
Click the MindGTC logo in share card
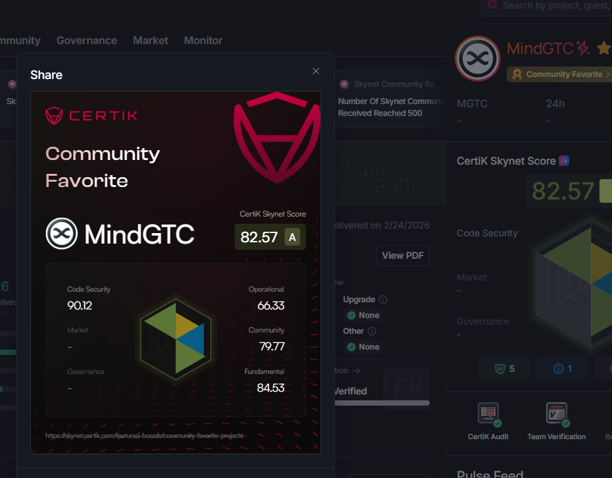coord(62,234)
